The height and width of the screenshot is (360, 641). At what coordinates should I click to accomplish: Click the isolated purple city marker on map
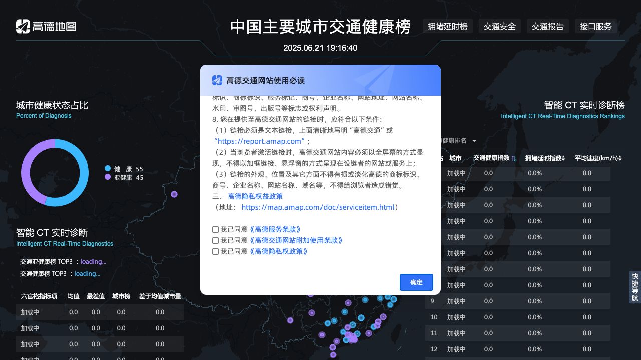[x=174, y=194]
